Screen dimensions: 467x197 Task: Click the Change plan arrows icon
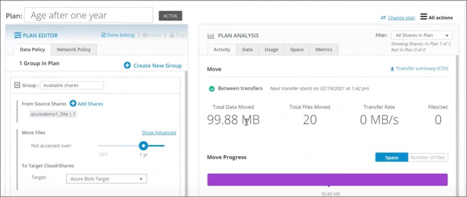[x=383, y=18]
